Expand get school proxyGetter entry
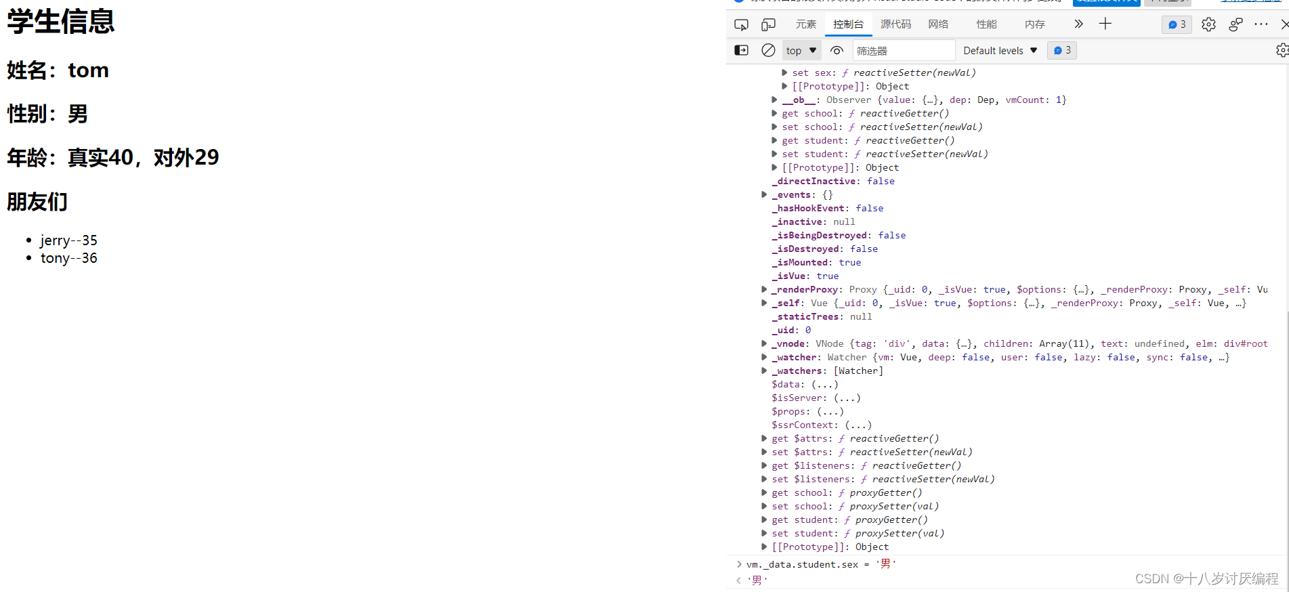Screen dimensions: 1289x592 pos(765,492)
